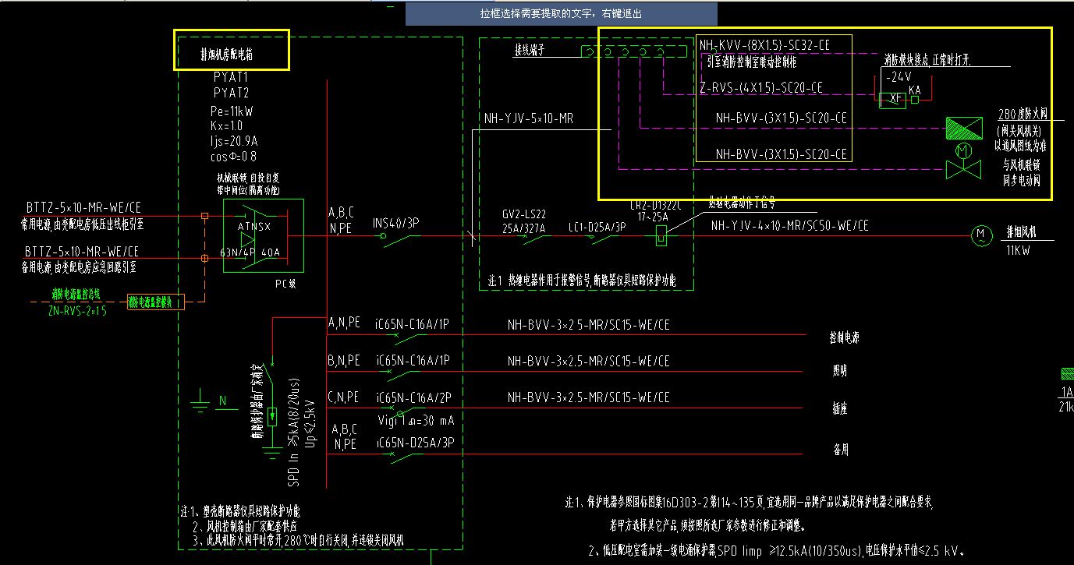Select the green ZN-RVS-2×1.5 label

coord(77,310)
